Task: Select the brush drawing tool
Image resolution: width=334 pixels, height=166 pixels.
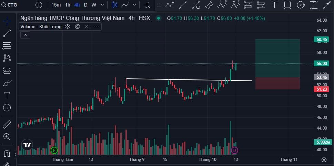Action: (x=7, y=83)
